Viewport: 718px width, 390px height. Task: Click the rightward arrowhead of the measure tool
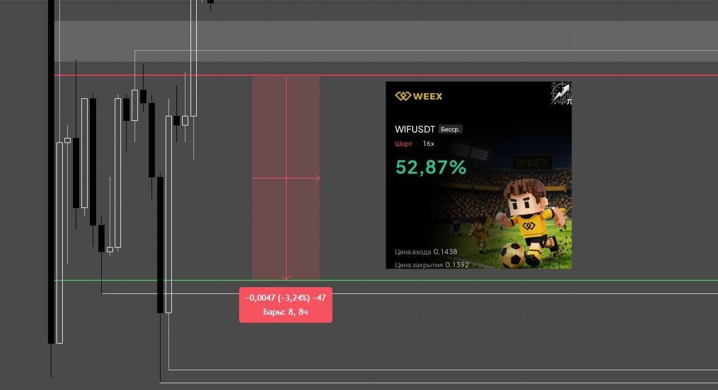pyautogui.click(x=317, y=178)
